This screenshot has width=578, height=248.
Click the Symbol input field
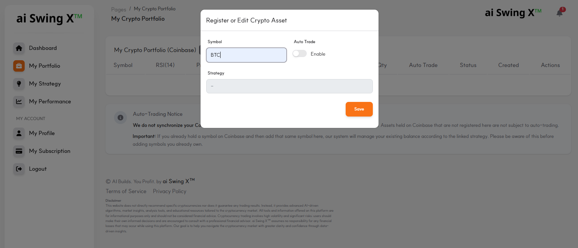click(x=246, y=55)
